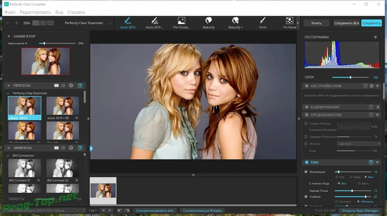This screenshot has height=216, width=387.
Task: Click the Сохранить Все button
Action: point(347,23)
